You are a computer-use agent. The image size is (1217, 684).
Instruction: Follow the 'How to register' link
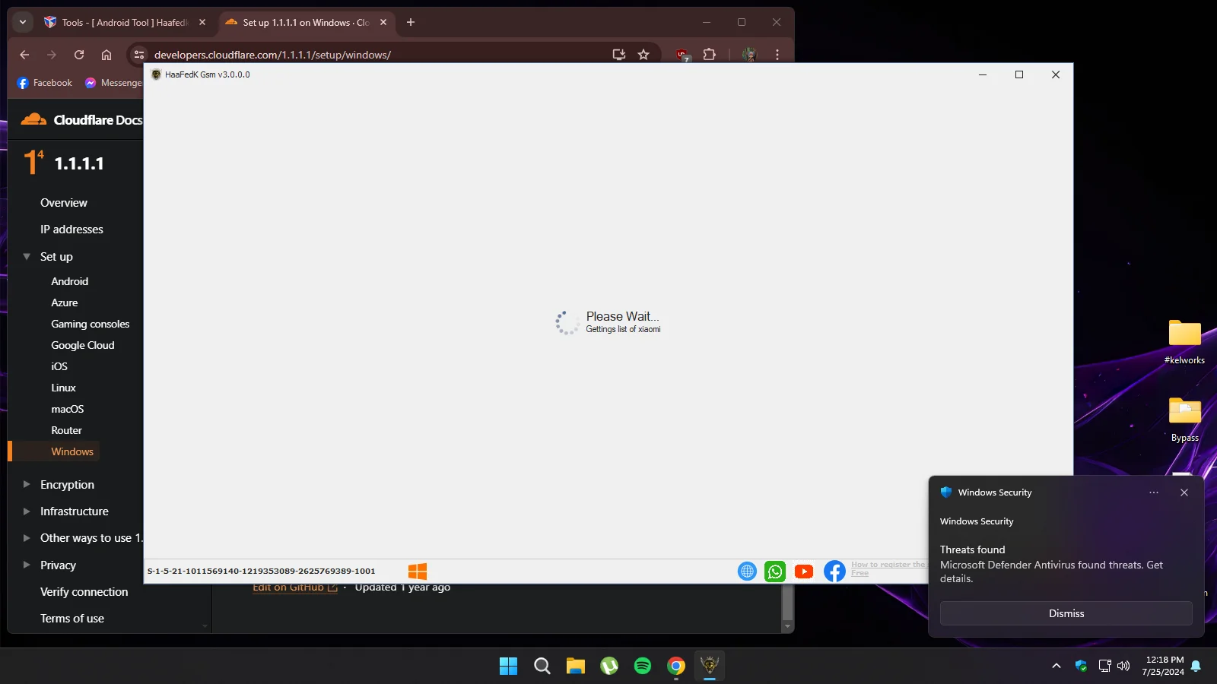click(889, 568)
